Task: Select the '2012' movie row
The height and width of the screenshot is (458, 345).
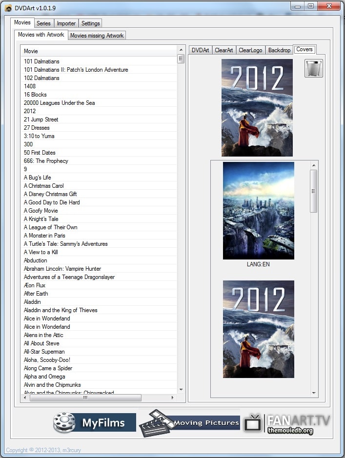Action: click(99, 111)
